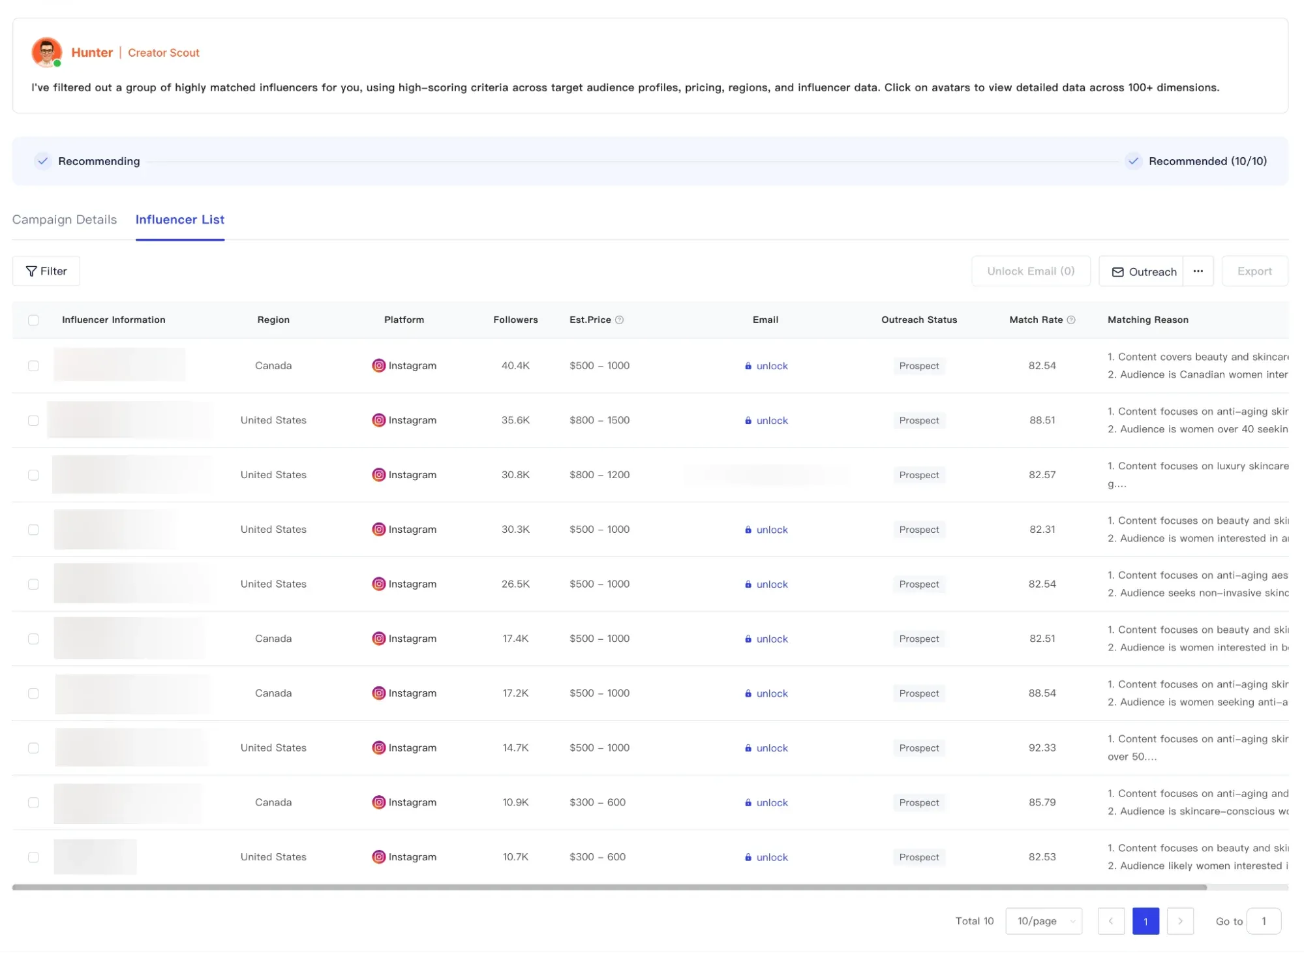The width and height of the screenshot is (1304, 953).
Task: Click lock icon in the 30.3K followers row
Action: 748,530
